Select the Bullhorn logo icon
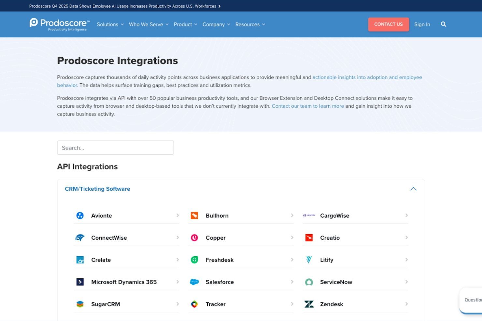The height and width of the screenshot is (321, 482). tap(194, 215)
